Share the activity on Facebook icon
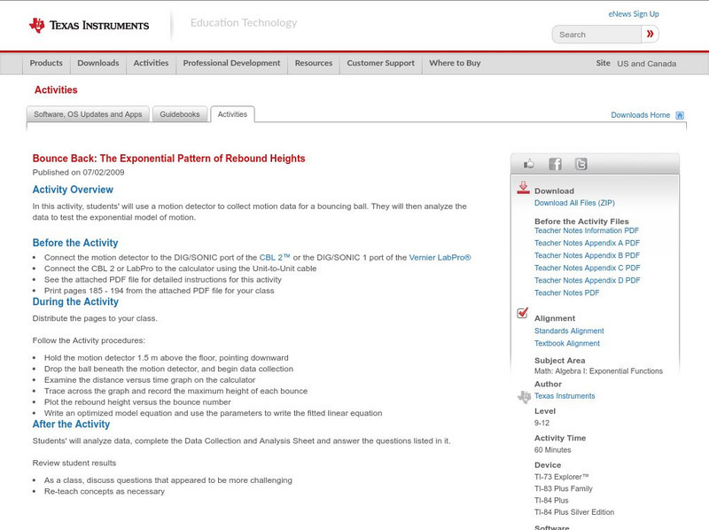Image resolution: width=709 pixels, height=530 pixels. pos(555,164)
